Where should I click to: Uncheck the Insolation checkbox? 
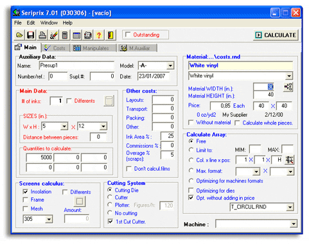pyautogui.click(x=26, y=191)
